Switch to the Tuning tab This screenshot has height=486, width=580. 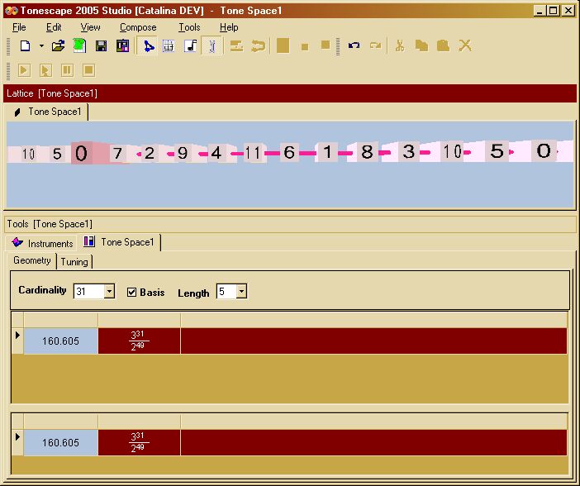[x=74, y=262]
